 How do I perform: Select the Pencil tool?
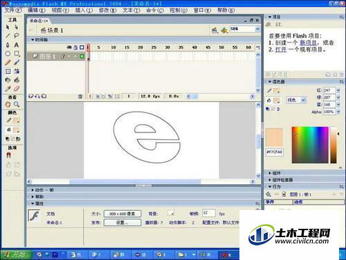click(8, 62)
